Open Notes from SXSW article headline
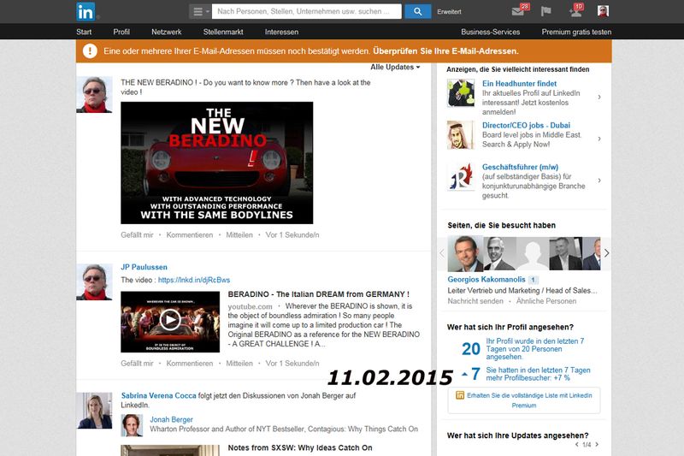This screenshot has width=684, height=456. [x=300, y=447]
